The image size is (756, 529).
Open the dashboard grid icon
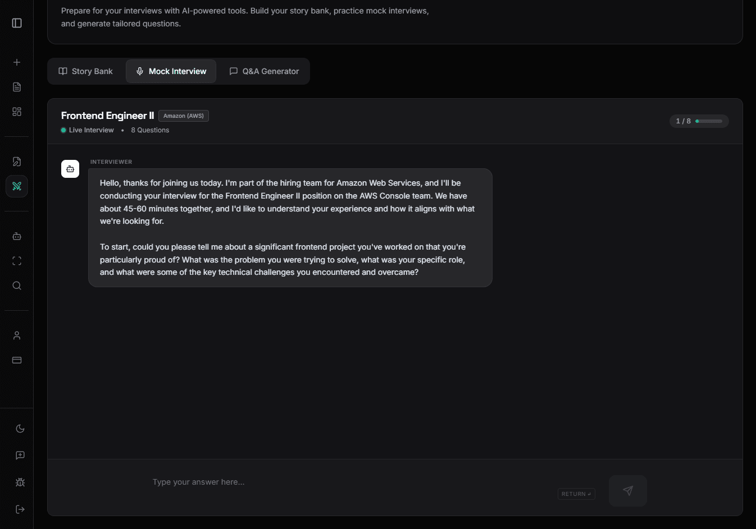[x=17, y=112]
